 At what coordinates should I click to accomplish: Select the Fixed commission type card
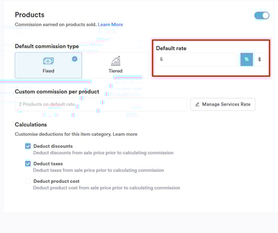49,65
